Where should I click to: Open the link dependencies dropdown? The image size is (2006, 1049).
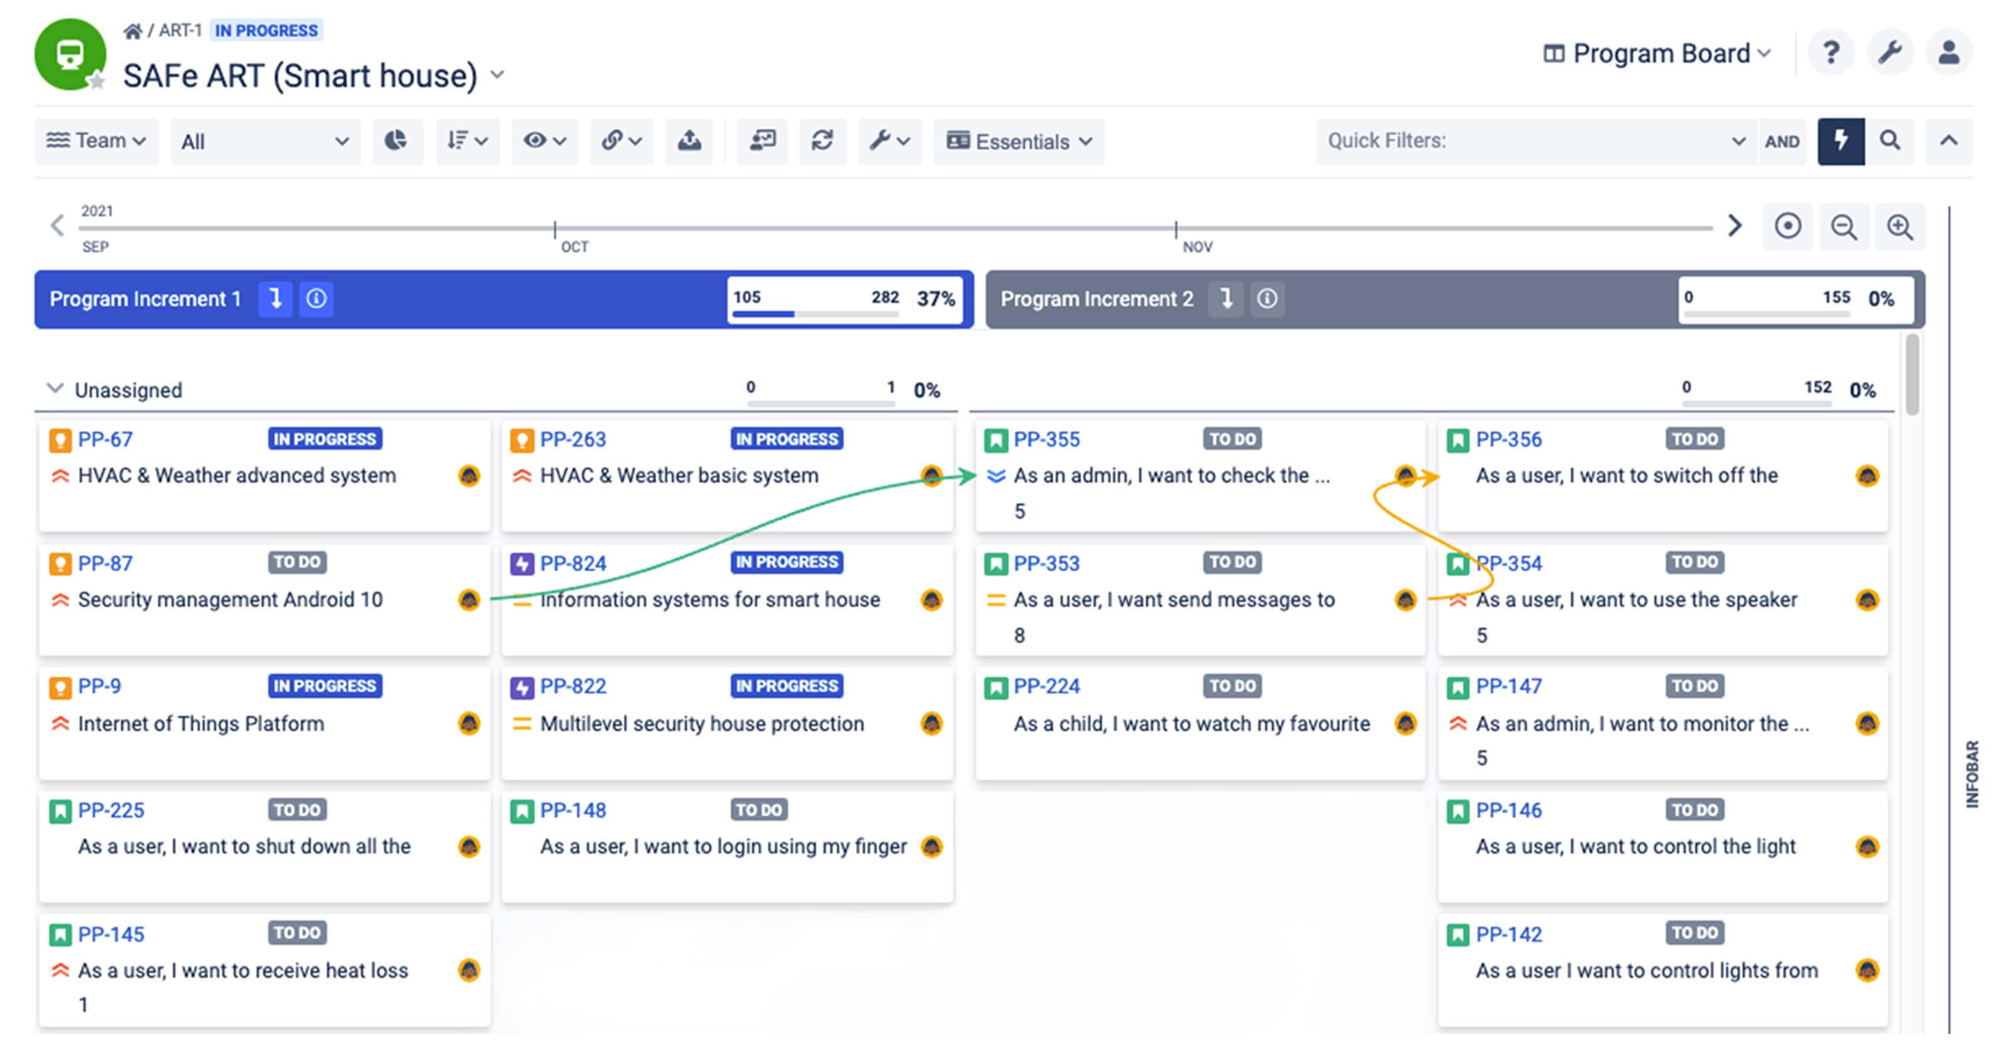[x=621, y=141]
